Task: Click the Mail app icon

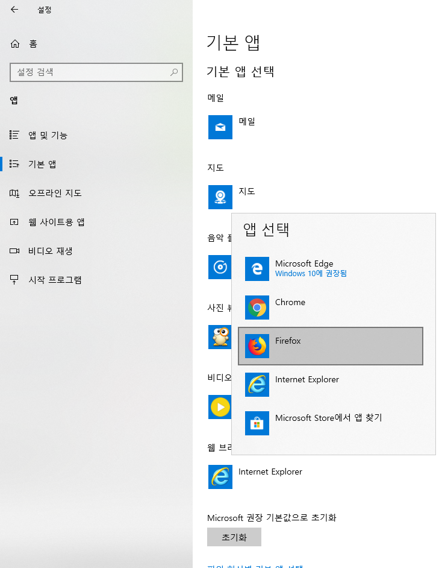Action: tap(220, 127)
